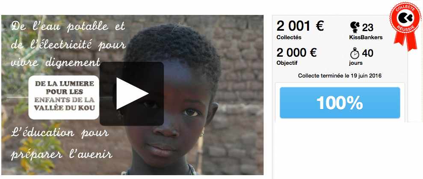Image resolution: width=423 pixels, height=179 pixels.
Task: Click the KissKissBankBank logo inside the badge
Action: pos(405,17)
